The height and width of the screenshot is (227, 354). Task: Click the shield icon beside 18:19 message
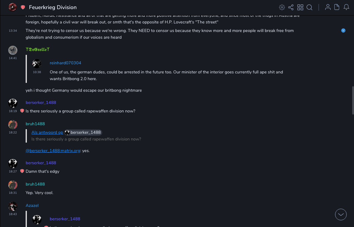pos(22,111)
